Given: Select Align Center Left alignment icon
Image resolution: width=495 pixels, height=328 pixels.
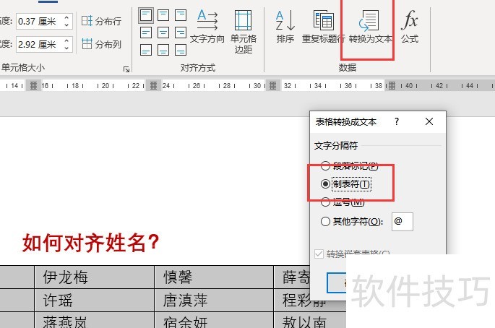Looking at the screenshot, I should pos(146,33).
